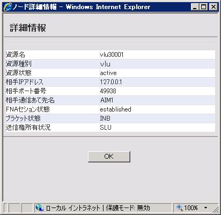This screenshot has width=221, height=215.
Task: Click the local intranet zone globe icon
Action: pyautogui.click(x=39, y=207)
